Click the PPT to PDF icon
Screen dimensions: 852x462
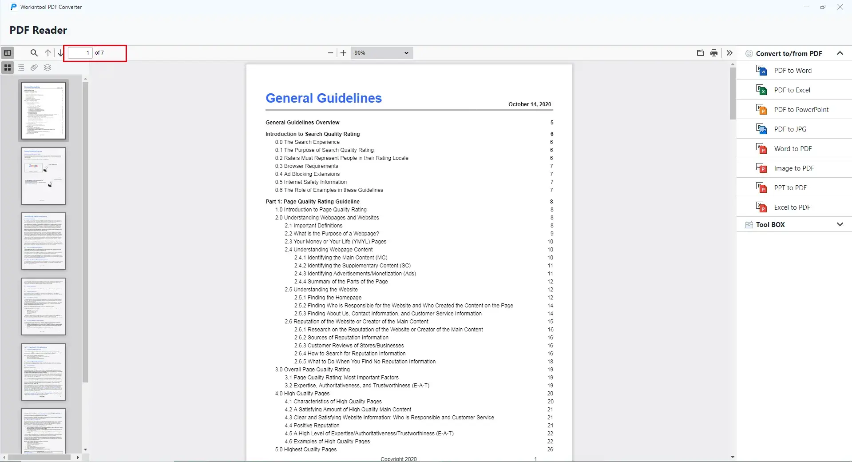pyautogui.click(x=761, y=187)
